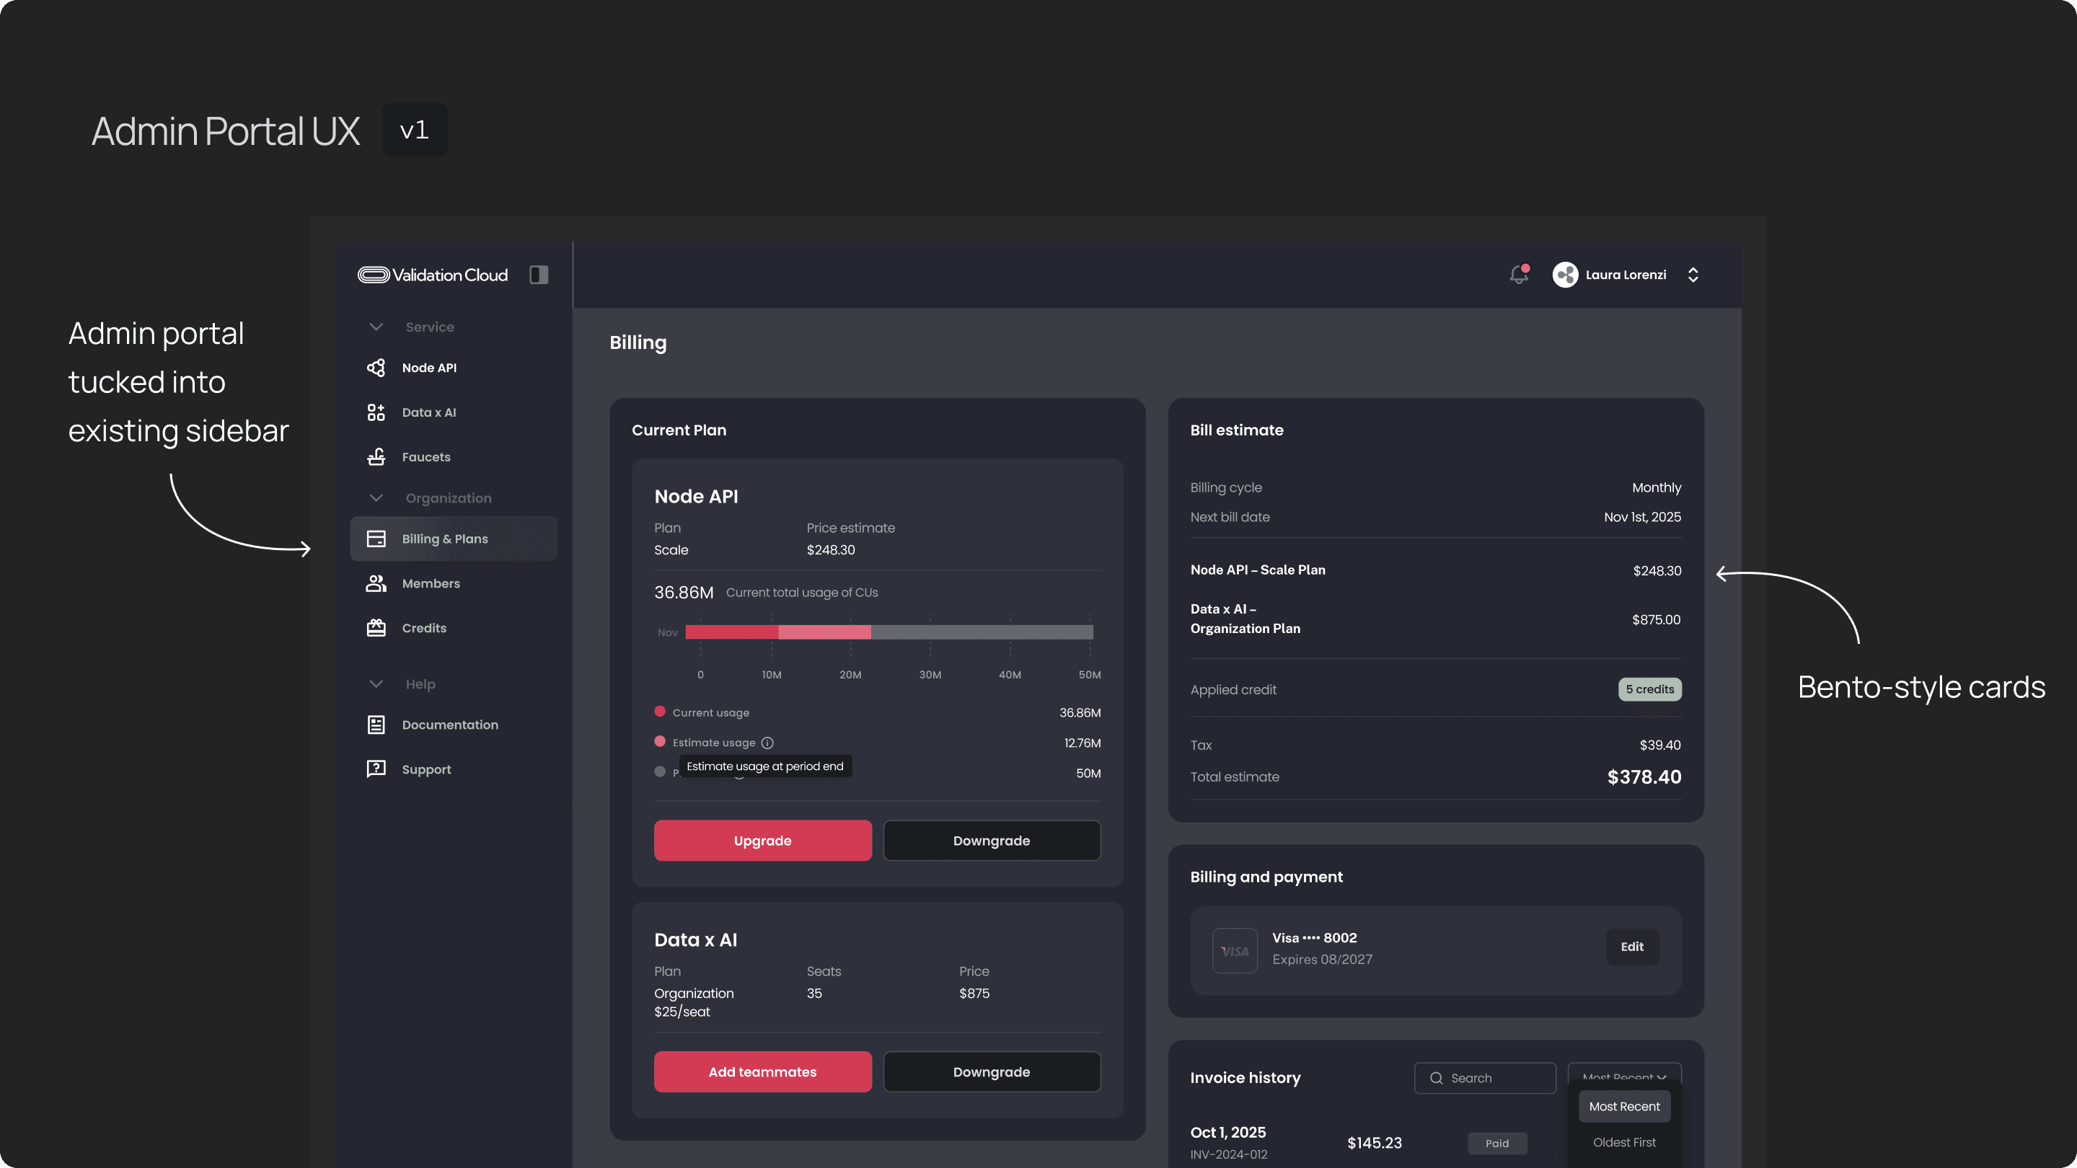Click info icon next to Estimate usage
The height and width of the screenshot is (1168, 2077).
(x=767, y=743)
